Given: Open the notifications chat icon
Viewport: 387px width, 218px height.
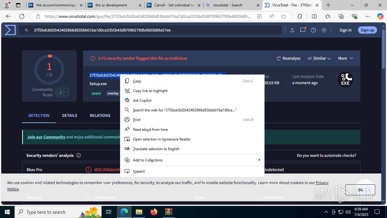Looking at the screenshot, I should [x=303, y=30].
